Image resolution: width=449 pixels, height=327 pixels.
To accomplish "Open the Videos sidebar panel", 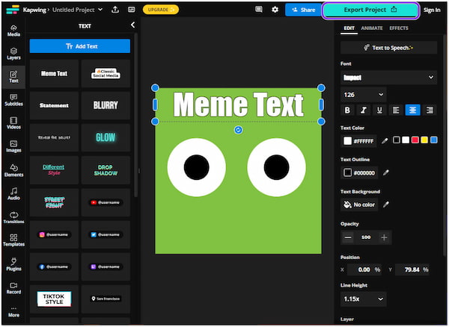I will (13, 123).
